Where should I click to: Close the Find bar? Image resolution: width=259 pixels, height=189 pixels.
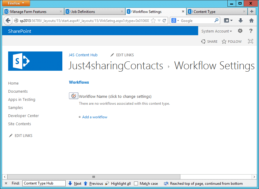pyautogui.click(x=6, y=183)
